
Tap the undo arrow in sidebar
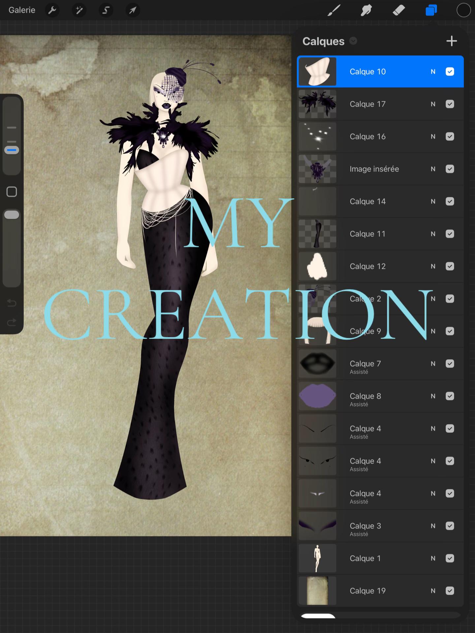[x=12, y=303]
